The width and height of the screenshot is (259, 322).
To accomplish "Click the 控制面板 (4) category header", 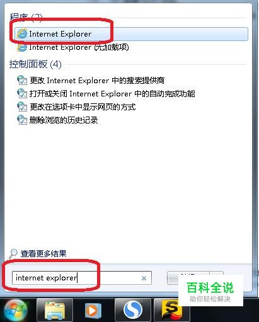I will (35, 64).
